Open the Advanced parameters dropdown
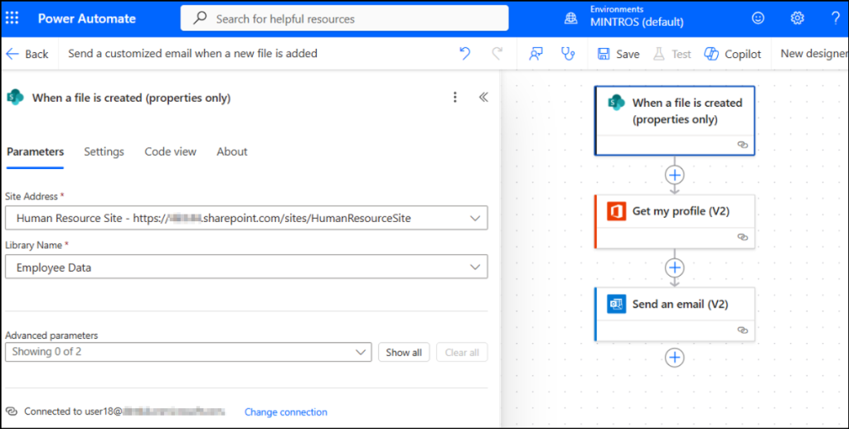The height and width of the screenshot is (429, 849). (x=188, y=352)
